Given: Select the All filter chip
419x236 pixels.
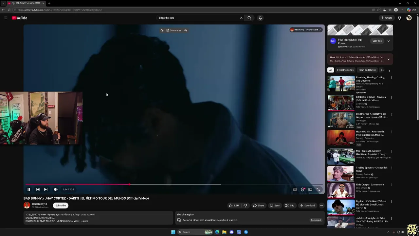Looking at the screenshot, I should click(x=331, y=70).
